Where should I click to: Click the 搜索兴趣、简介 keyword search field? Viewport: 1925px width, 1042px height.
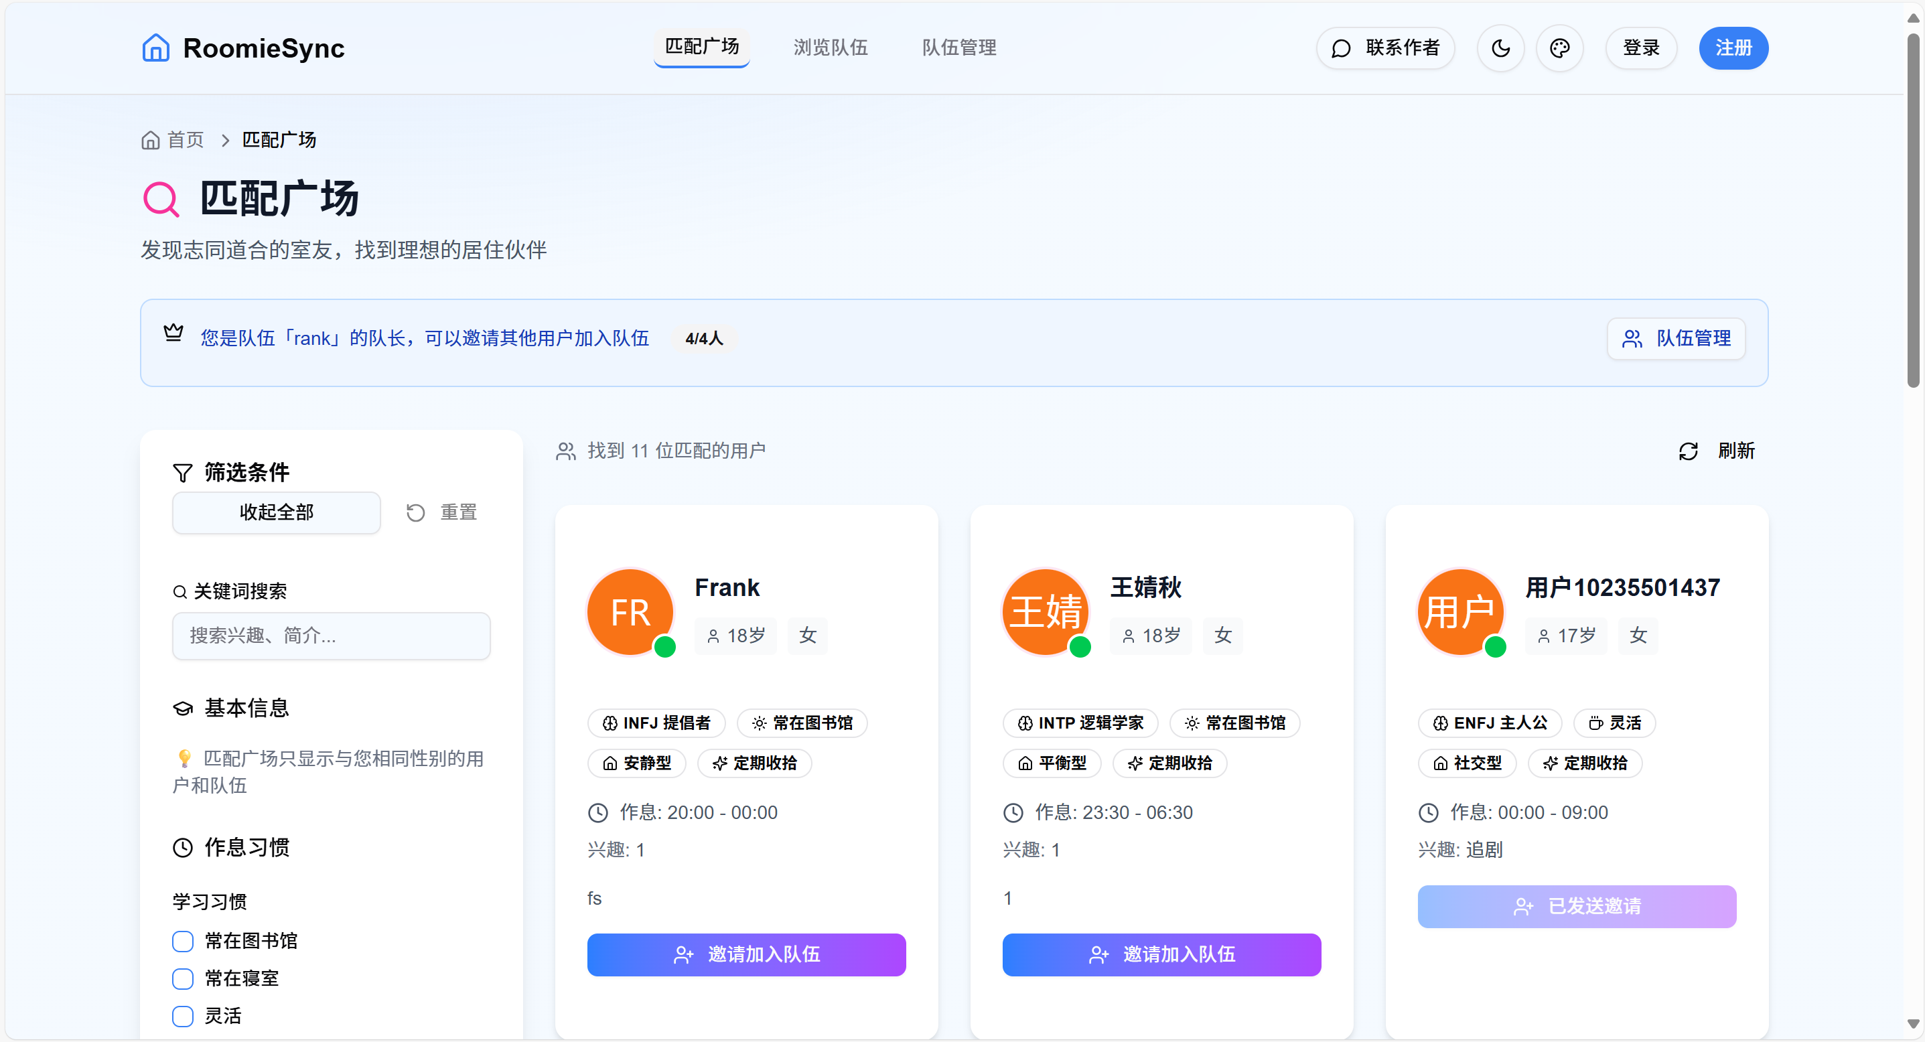[330, 636]
